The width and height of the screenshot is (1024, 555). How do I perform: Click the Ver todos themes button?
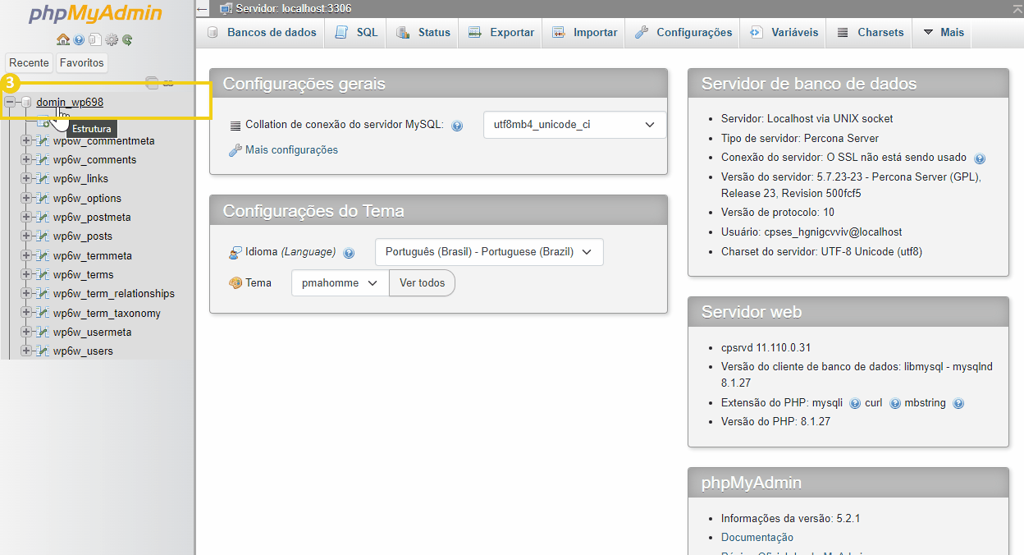422,282
